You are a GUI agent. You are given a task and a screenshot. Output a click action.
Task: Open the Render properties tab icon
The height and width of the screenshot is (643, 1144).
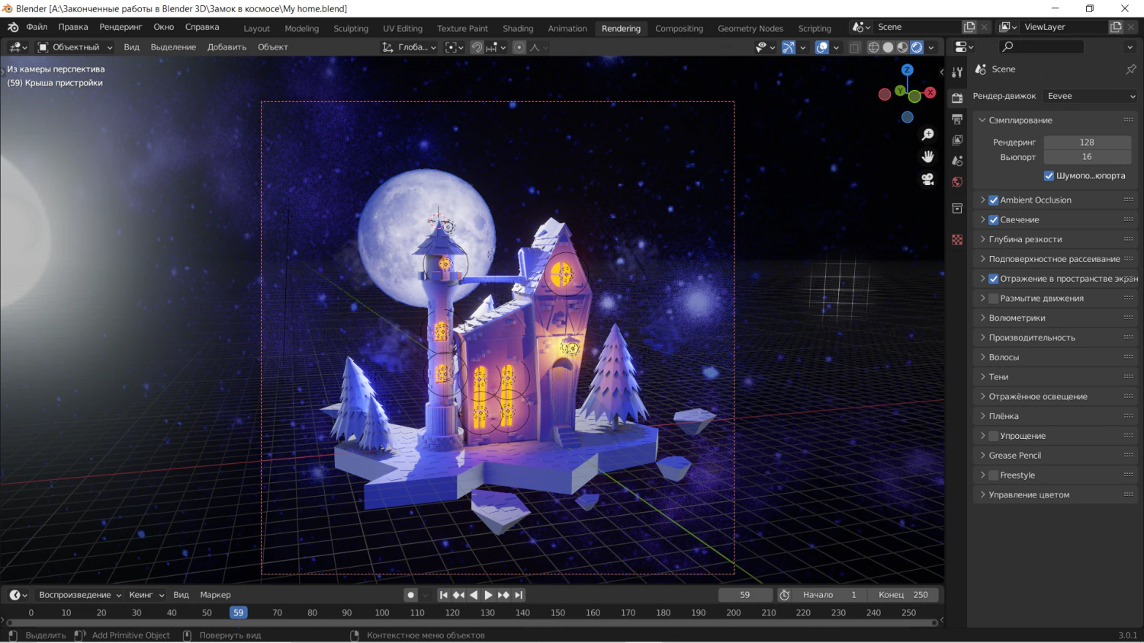click(957, 98)
